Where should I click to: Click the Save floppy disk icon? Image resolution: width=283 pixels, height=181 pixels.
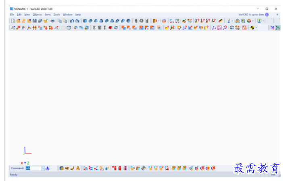point(35,21)
